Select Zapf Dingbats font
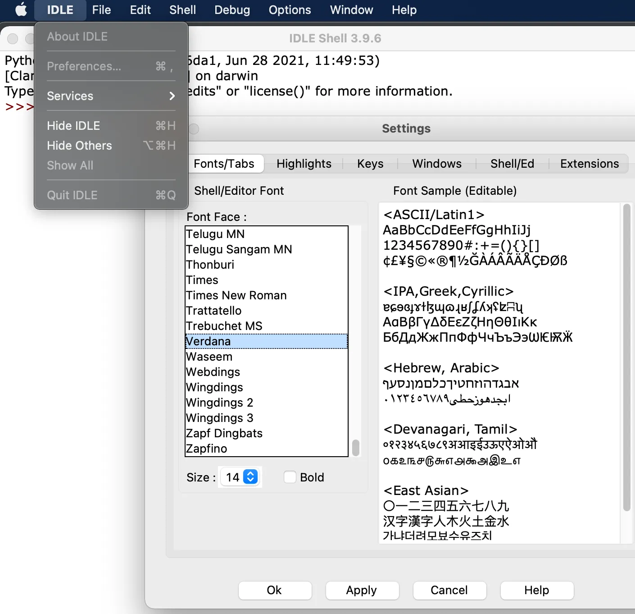635x614 pixels. (x=267, y=433)
